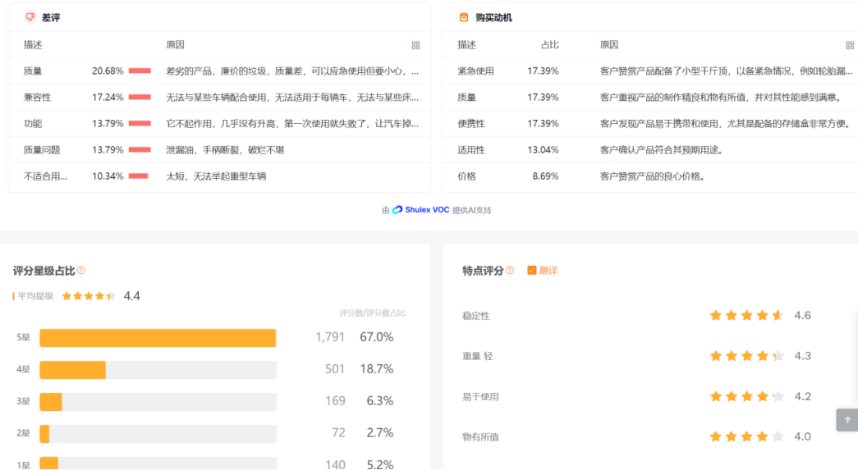Click the 占比 column header
Screen dimensions: 858x470
click(549, 45)
